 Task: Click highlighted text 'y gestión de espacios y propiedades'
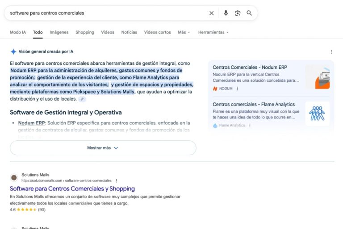[x=152, y=85]
